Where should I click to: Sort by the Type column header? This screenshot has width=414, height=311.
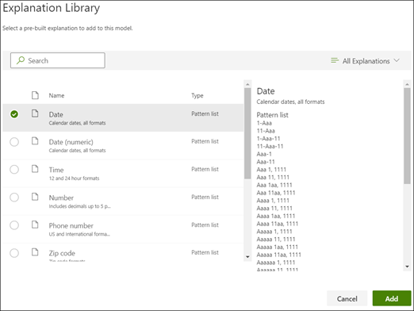click(197, 95)
